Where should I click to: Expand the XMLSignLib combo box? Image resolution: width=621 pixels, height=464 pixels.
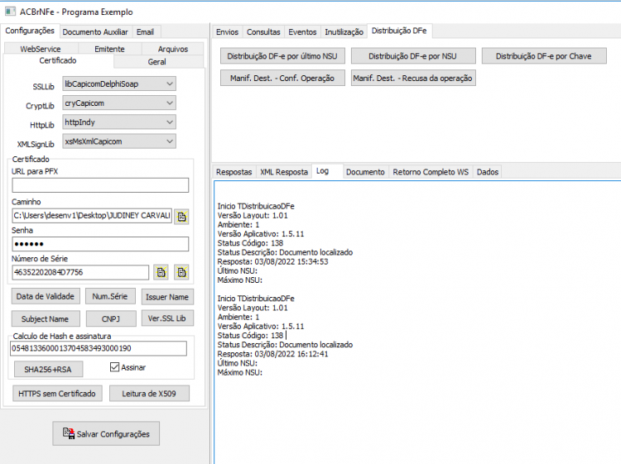click(118, 141)
